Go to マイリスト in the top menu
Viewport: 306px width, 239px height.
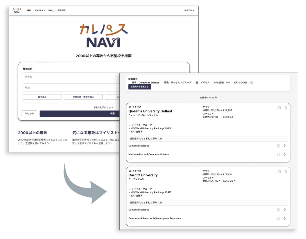40,11
